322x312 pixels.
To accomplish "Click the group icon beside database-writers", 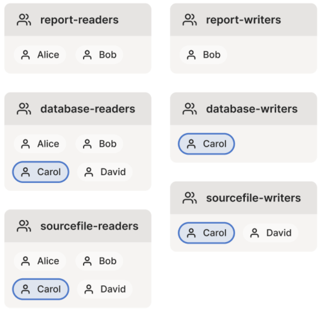I will (190, 109).
